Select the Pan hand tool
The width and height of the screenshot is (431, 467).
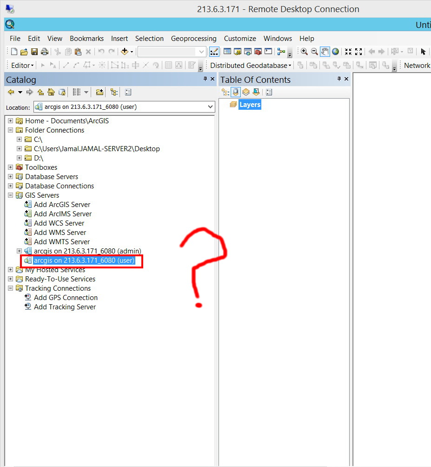coord(325,52)
